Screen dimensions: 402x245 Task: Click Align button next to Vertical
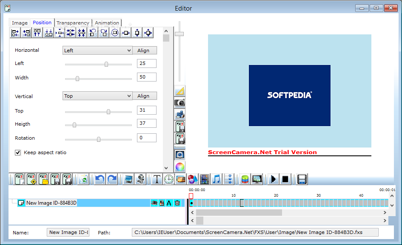click(145, 96)
